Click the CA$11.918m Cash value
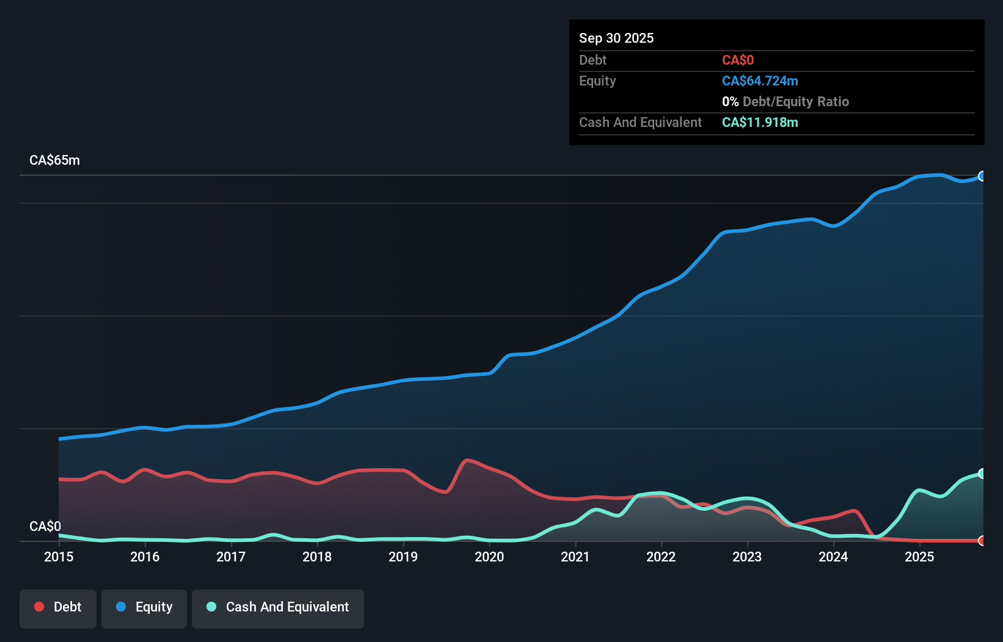Screen dimensions: 1003x642 pos(760,122)
